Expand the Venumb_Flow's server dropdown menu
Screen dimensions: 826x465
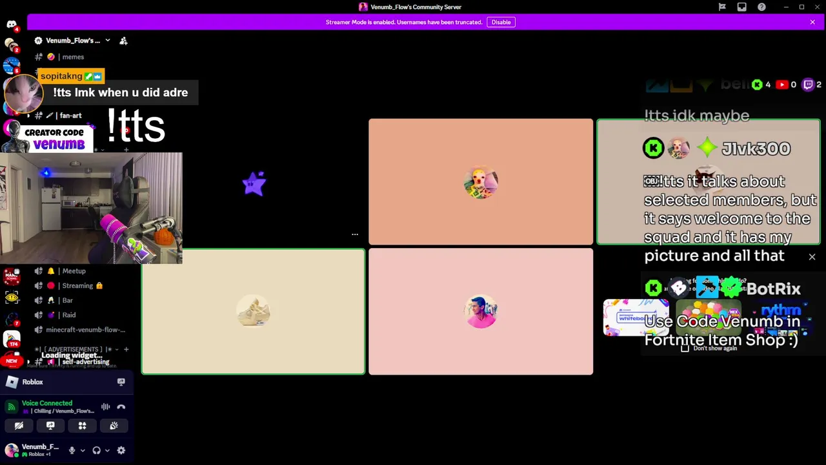108,41
